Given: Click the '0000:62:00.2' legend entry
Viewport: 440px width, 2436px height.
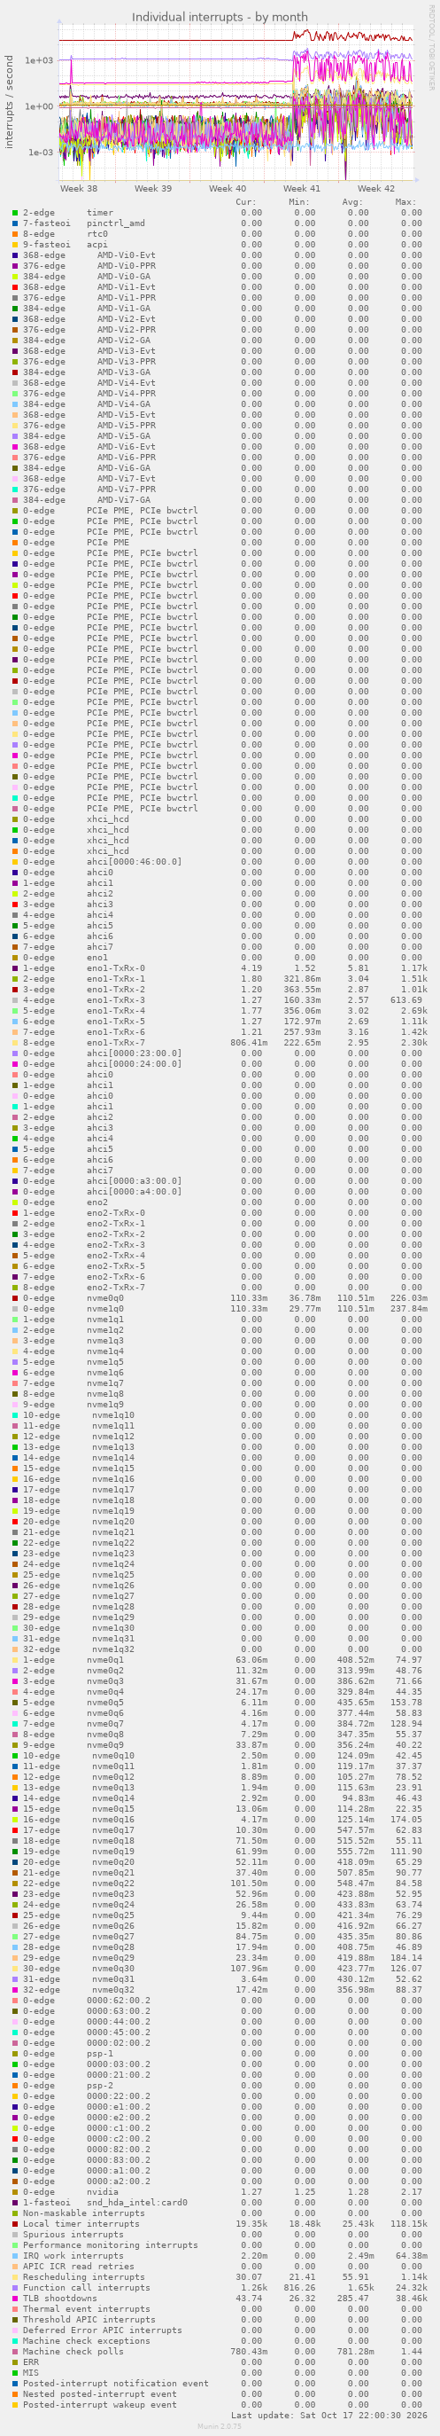Looking at the screenshot, I should (118, 2000).
